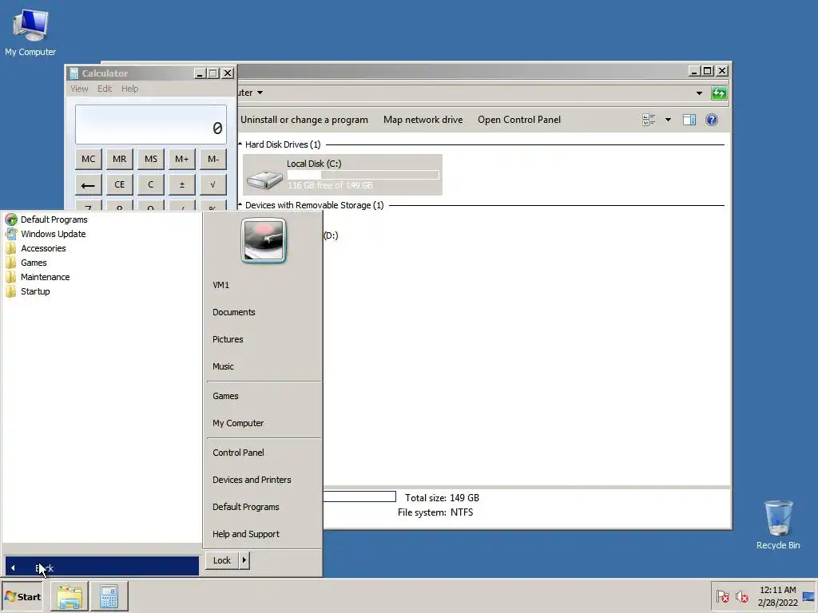
Task: Open the Calculator Edit menu
Action: click(105, 89)
